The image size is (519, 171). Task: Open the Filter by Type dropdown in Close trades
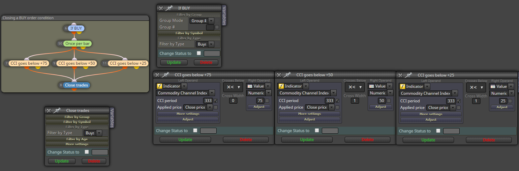[93, 133]
